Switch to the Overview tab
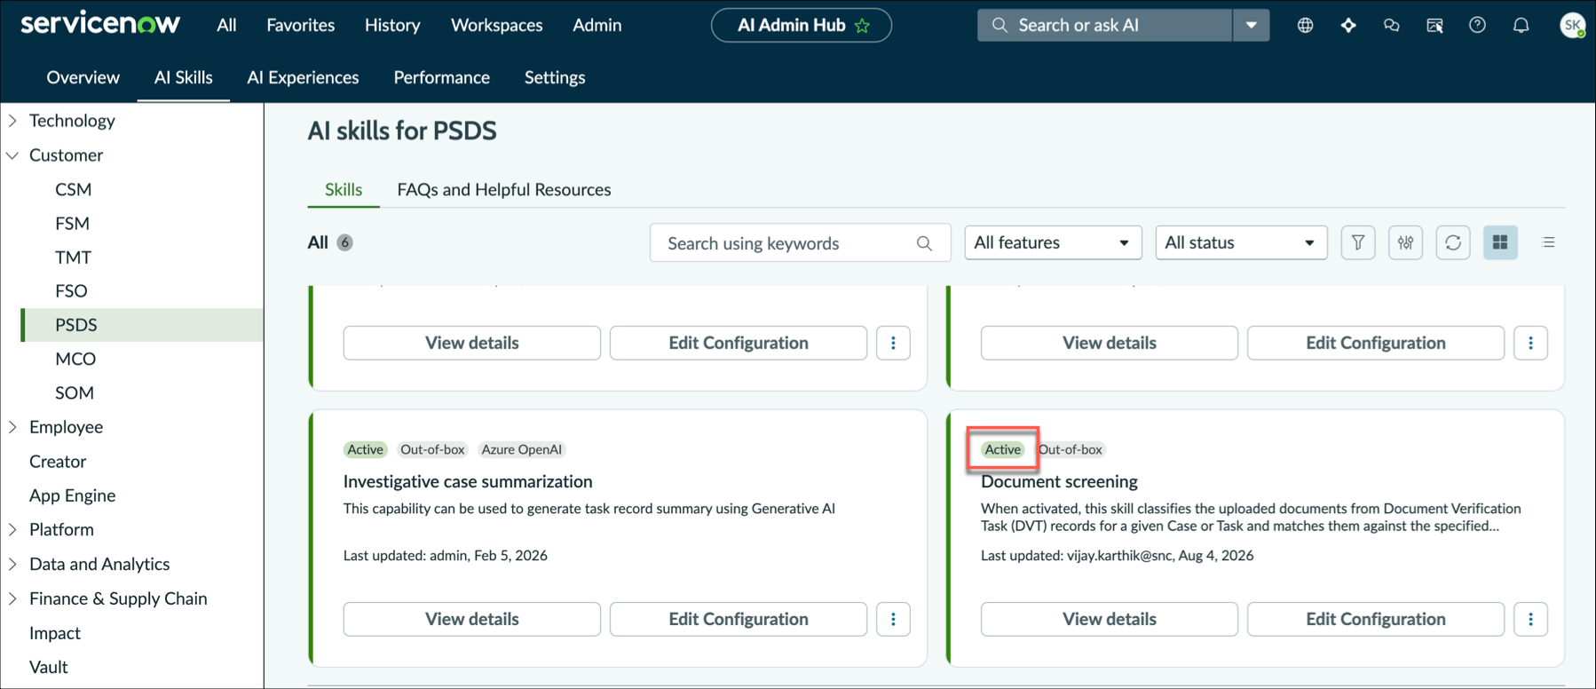 83,77
